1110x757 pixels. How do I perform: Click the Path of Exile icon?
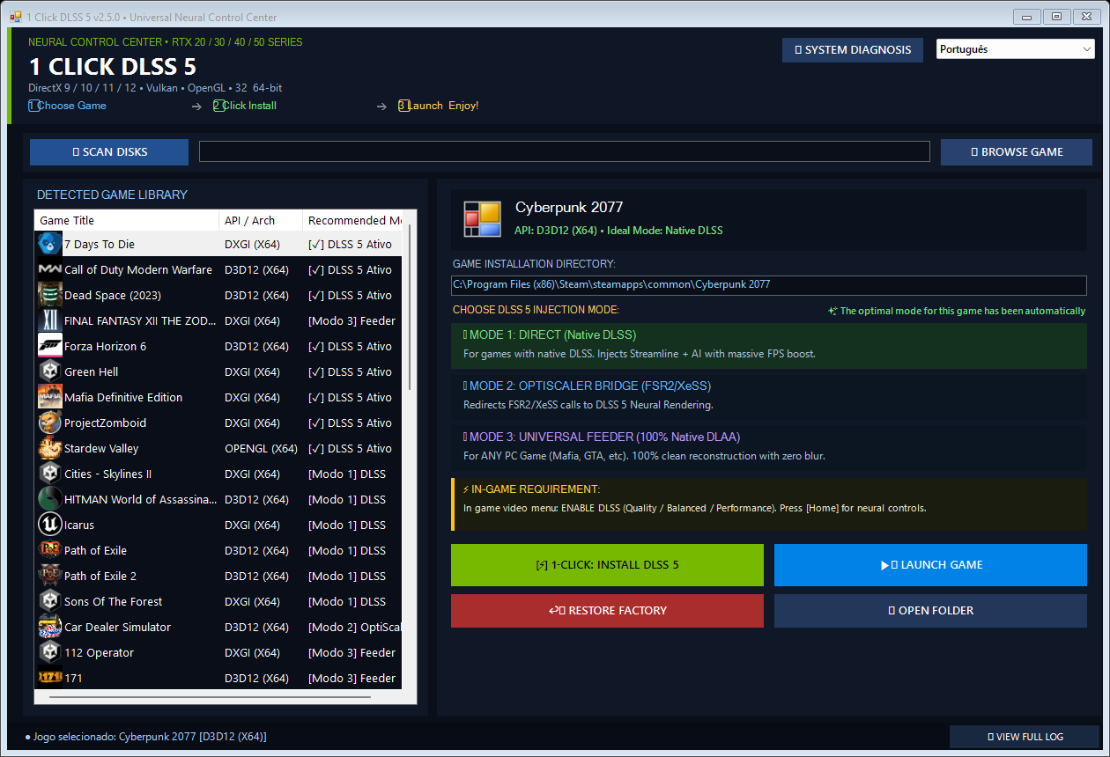pos(49,550)
